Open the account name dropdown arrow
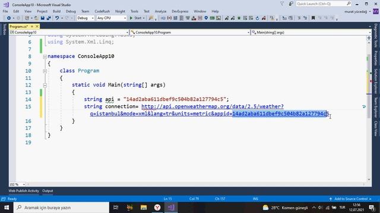Screen dimensions: 380x213 [x=370, y=12]
